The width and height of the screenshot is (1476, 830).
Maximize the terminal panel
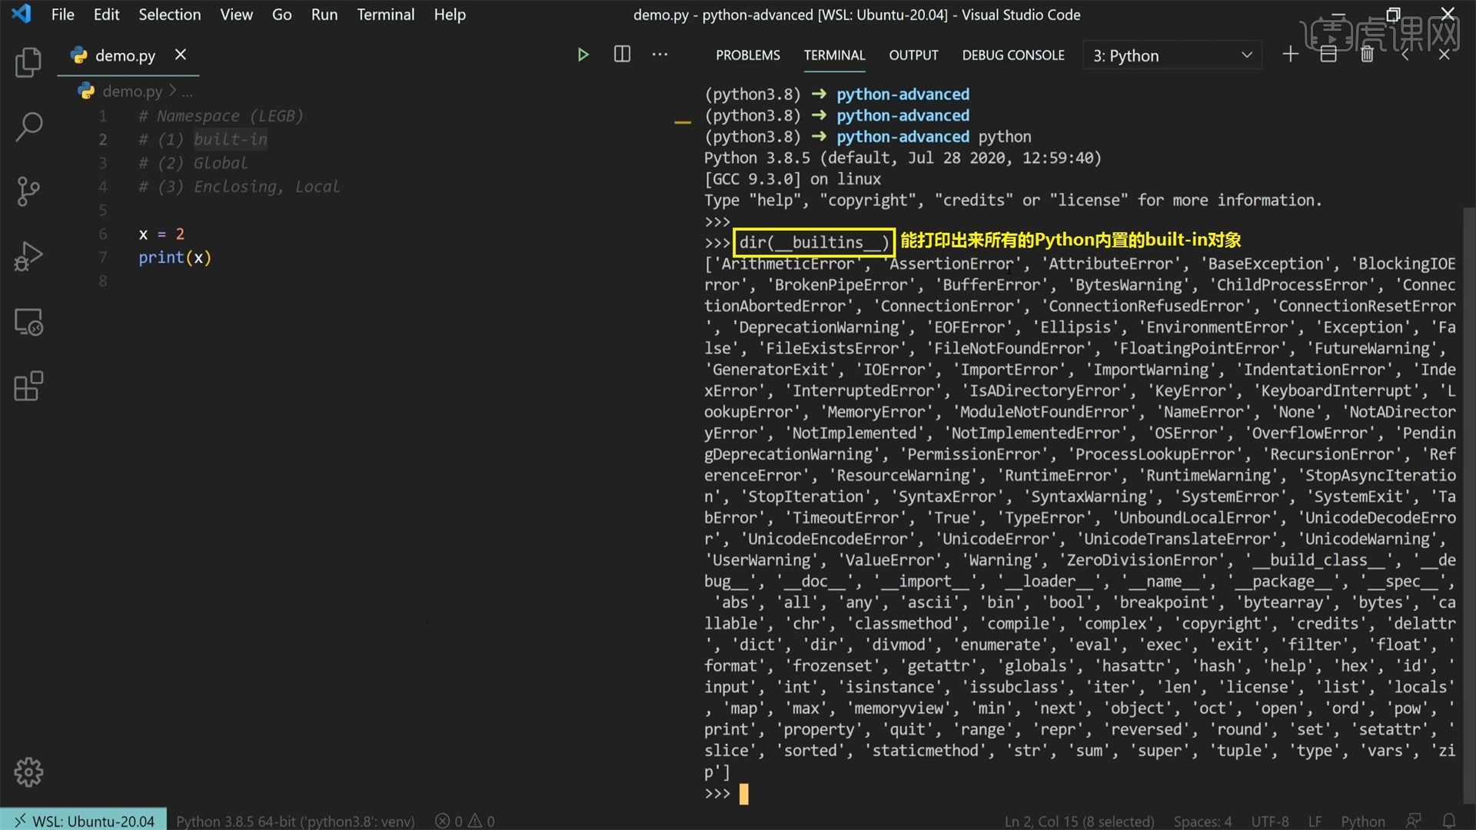point(1405,54)
